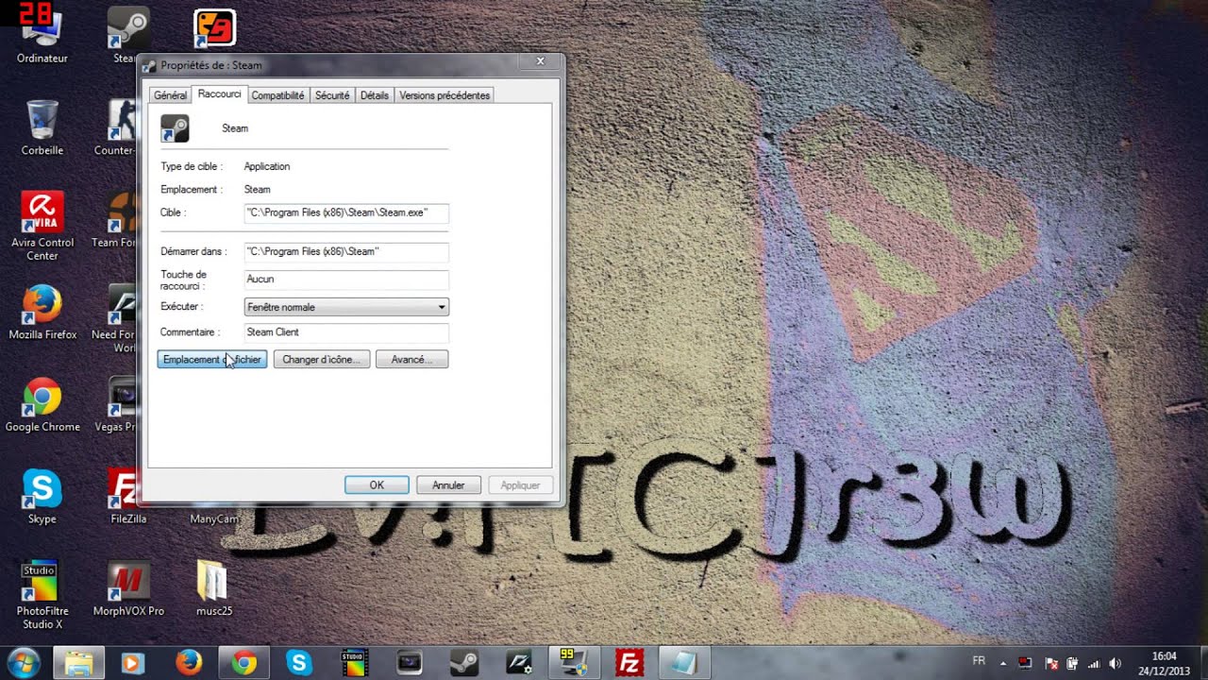This screenshot has height=680, width=1208.
Task: Click Changer d'icône button
Action: pyautogui.click(x=321, y=360)
